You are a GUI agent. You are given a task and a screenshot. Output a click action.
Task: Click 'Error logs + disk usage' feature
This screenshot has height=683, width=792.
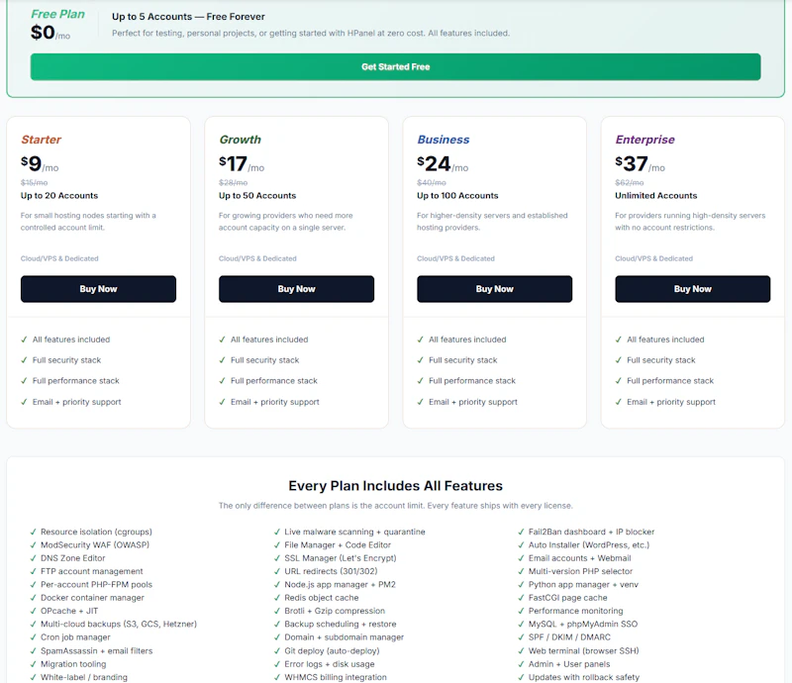point(330,664)
